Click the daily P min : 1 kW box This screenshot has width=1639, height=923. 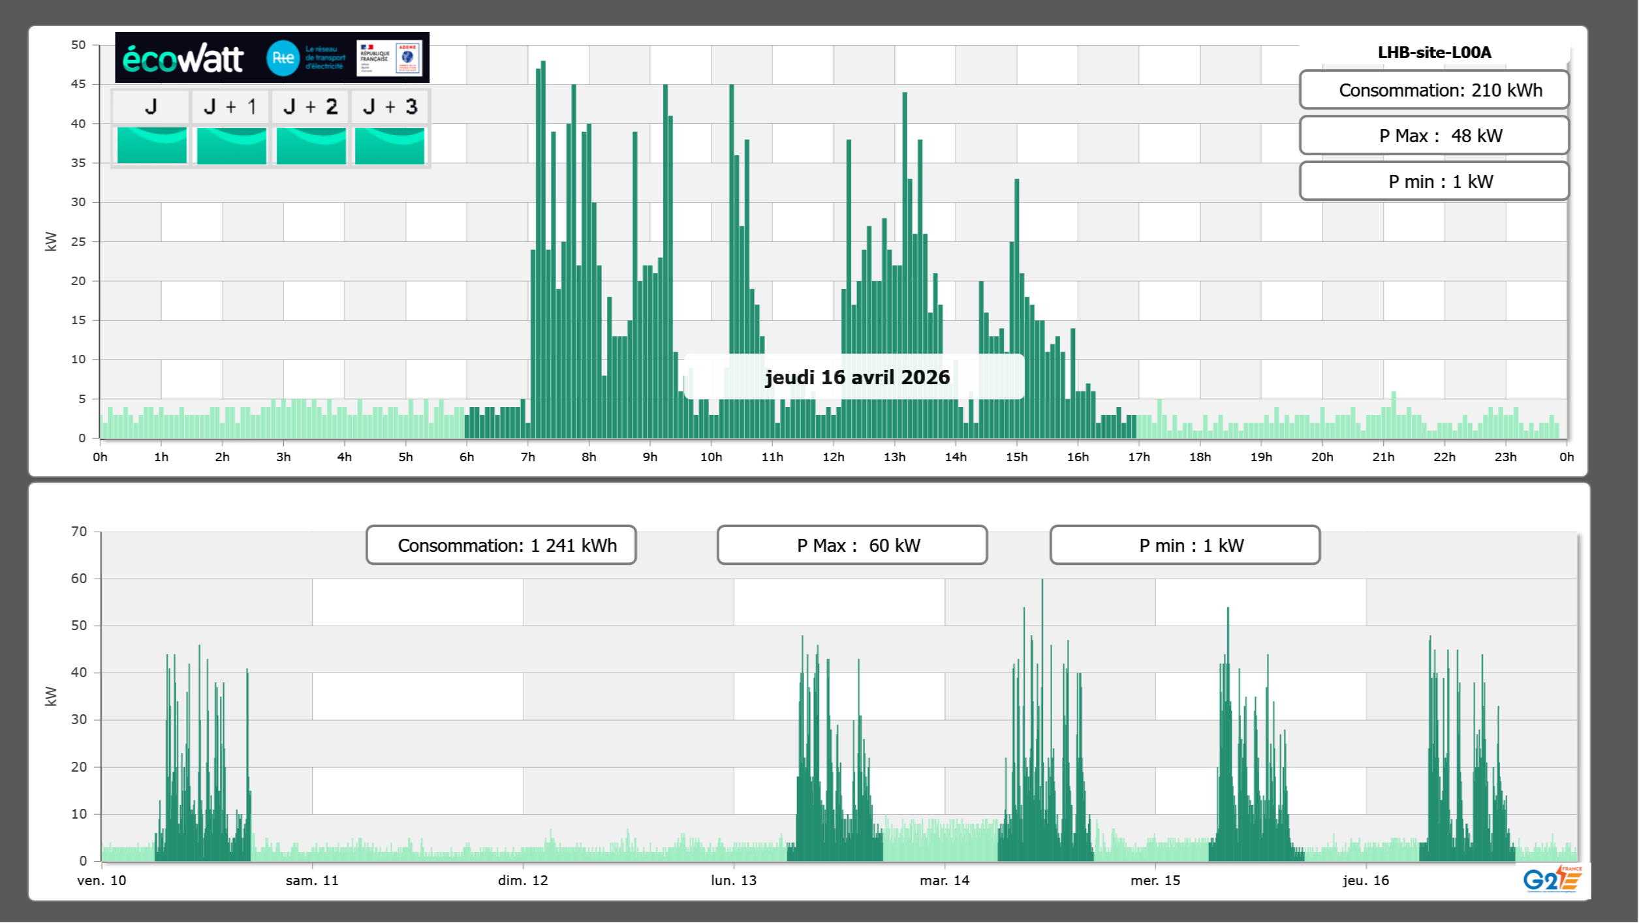point(1433,181)
